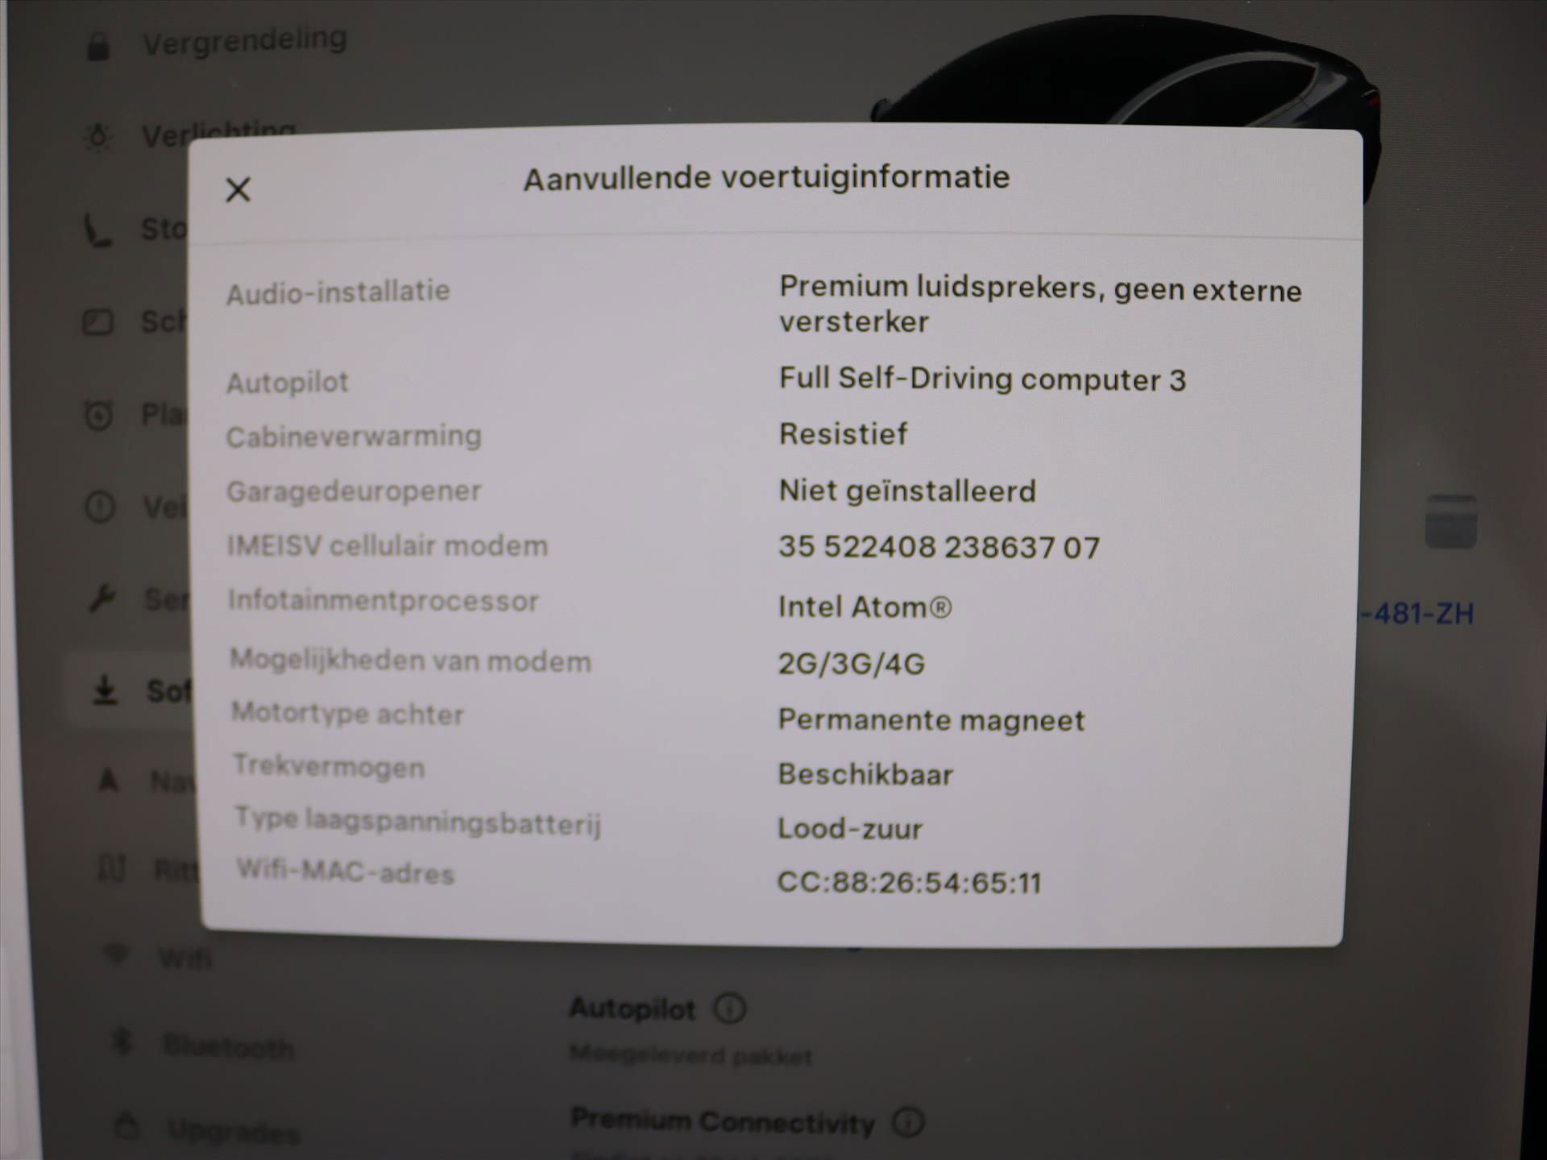
Task: Click the Beschikbaar value
Action: click(865, 774)
